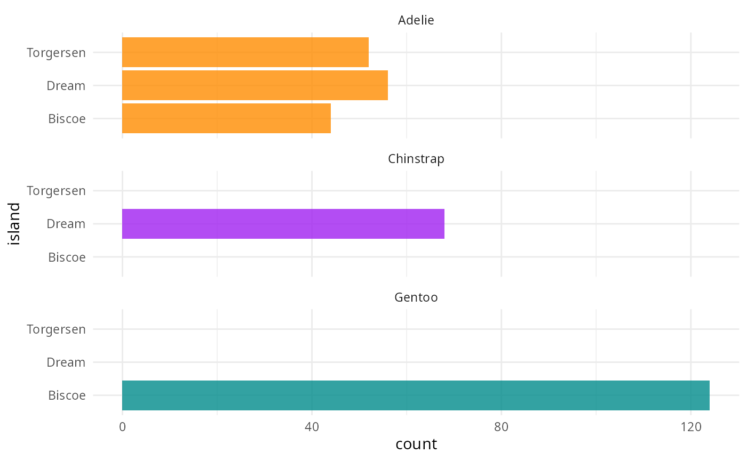747x461 pixels.
Task: Select the Dream label in Gentoo panel
Action: (66, 362)
